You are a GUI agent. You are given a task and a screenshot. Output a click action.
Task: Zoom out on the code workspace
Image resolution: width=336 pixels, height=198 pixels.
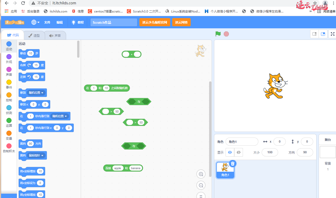click(x=201, y=185)
